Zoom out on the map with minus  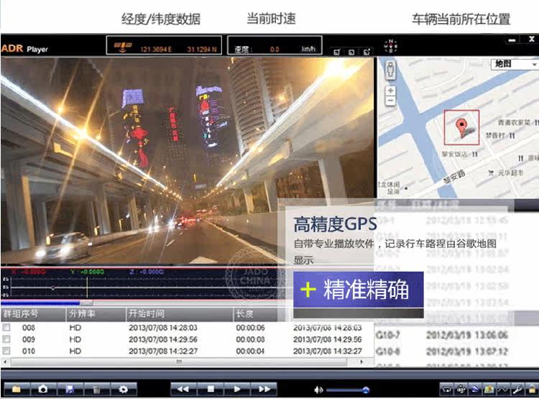(x=390, y=101)
